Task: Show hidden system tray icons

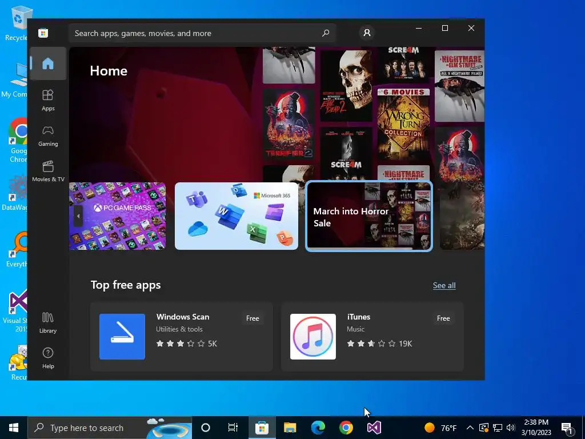Action: [x=470, y=428]
